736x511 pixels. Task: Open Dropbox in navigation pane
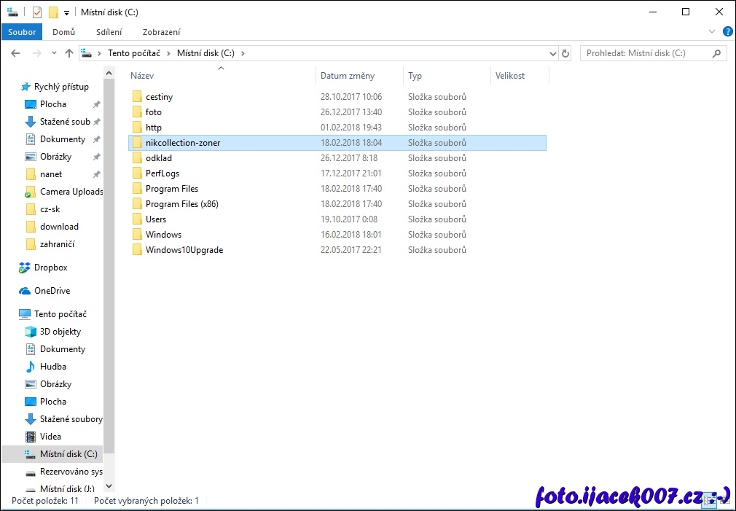50,268
